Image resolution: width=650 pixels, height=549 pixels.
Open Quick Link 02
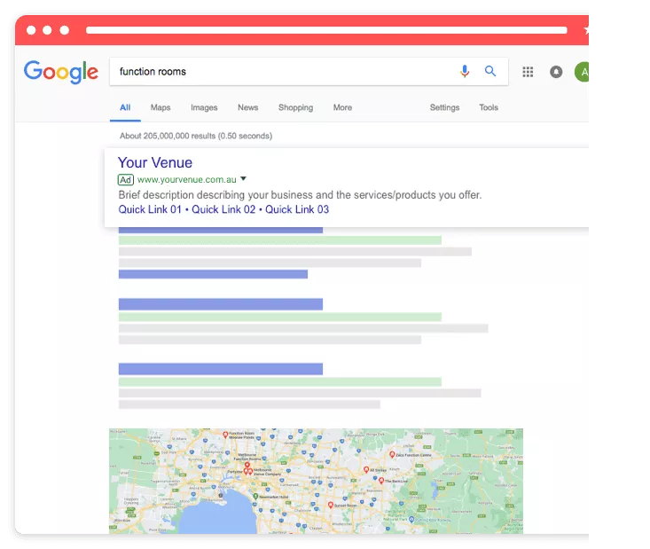click(x=223, y=209)
